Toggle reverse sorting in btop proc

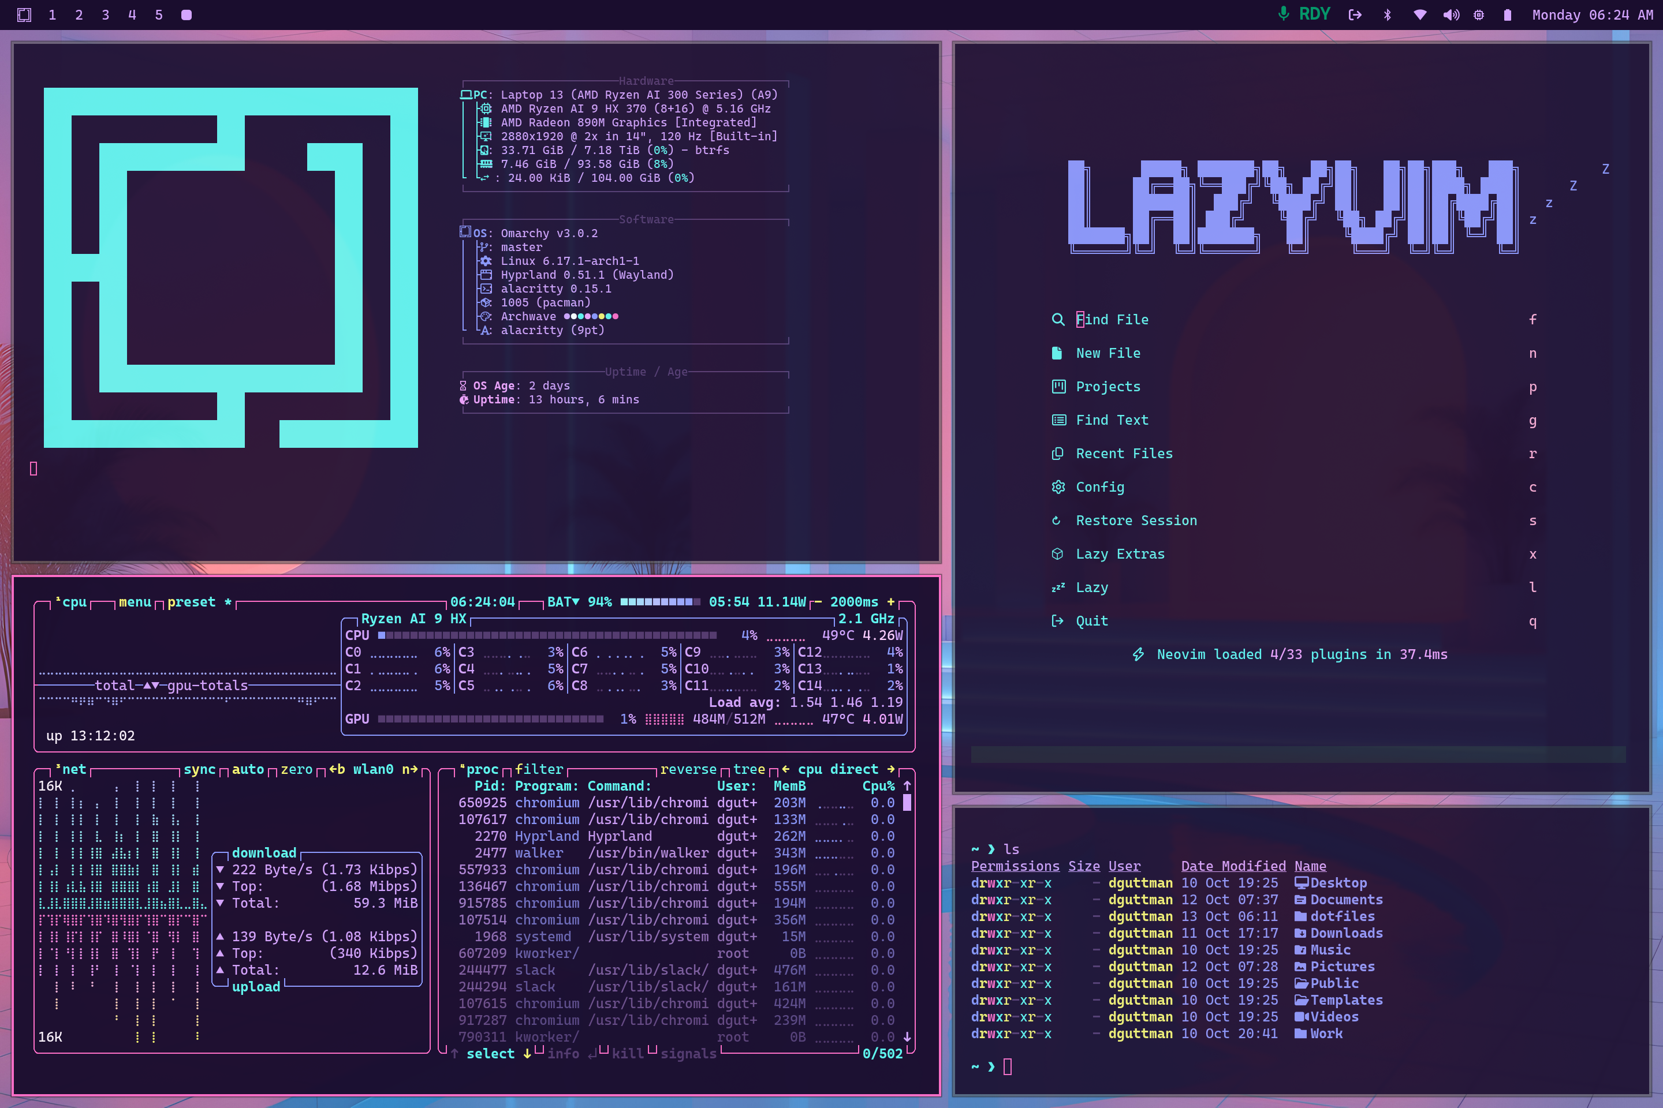[689, 769]
